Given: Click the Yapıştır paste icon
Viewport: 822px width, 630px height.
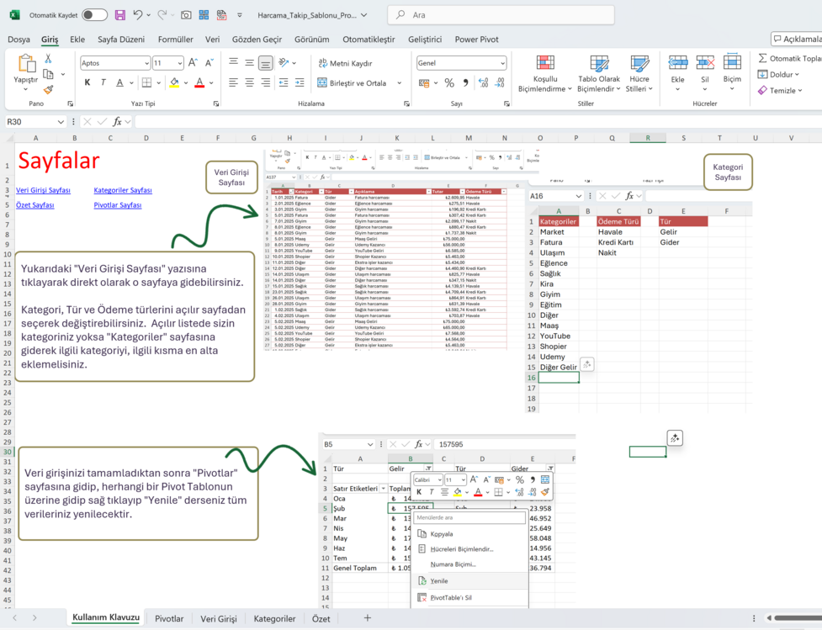Looking at the screenshot, I should coord(25,64).
